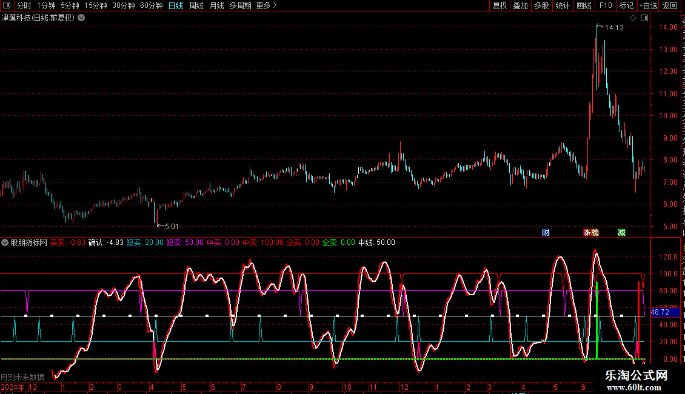Click the 7.00 price axis label
Image resolution: width=685 pixels, height=394 pixels.
[x=670, y=182]
